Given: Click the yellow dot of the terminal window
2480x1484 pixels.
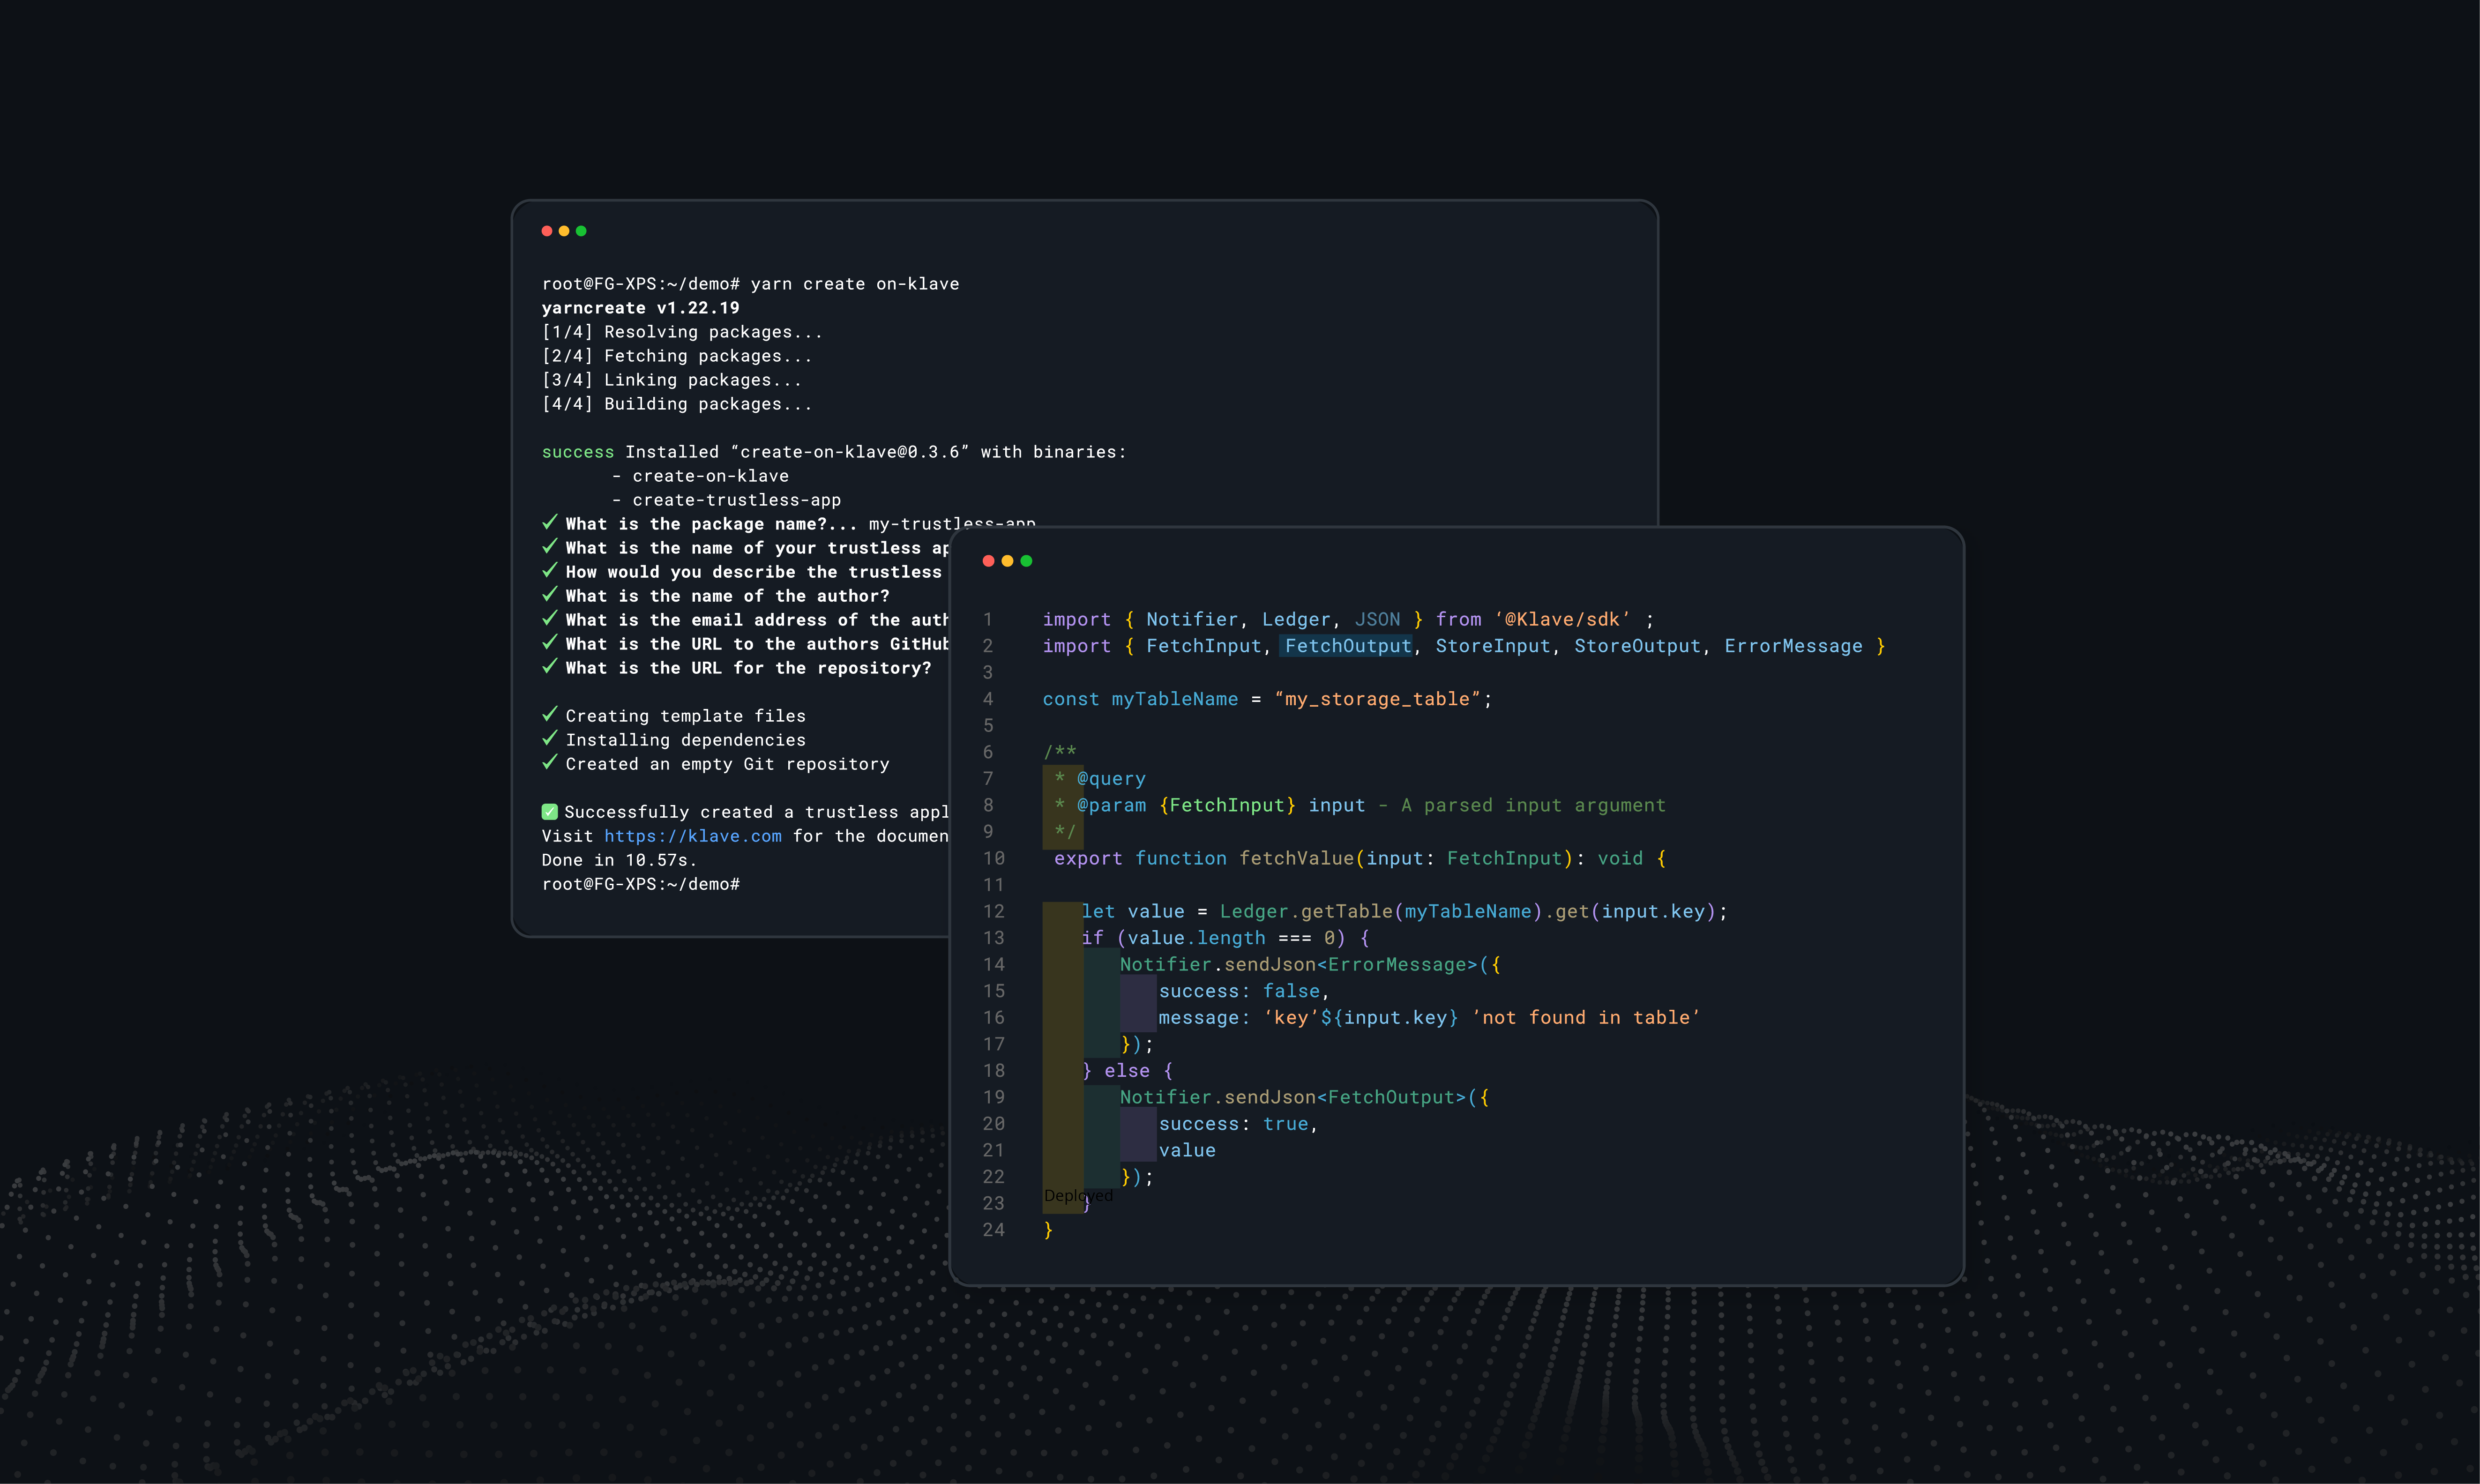Looking at the screenshot, I should 564,231.
